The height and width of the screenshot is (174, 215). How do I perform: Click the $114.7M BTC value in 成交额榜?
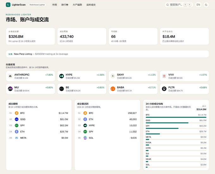point(63,113)
